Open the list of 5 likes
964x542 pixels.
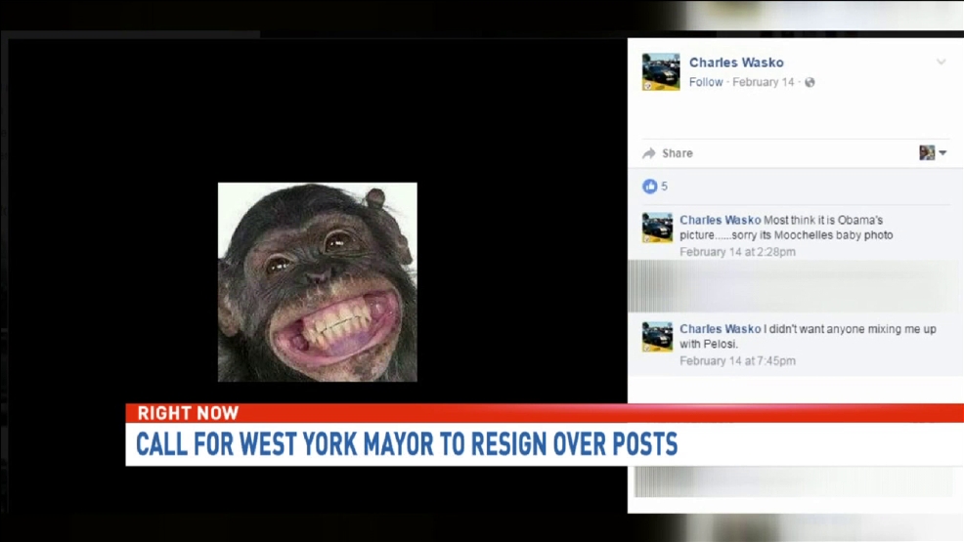click(x=665, y=186)
